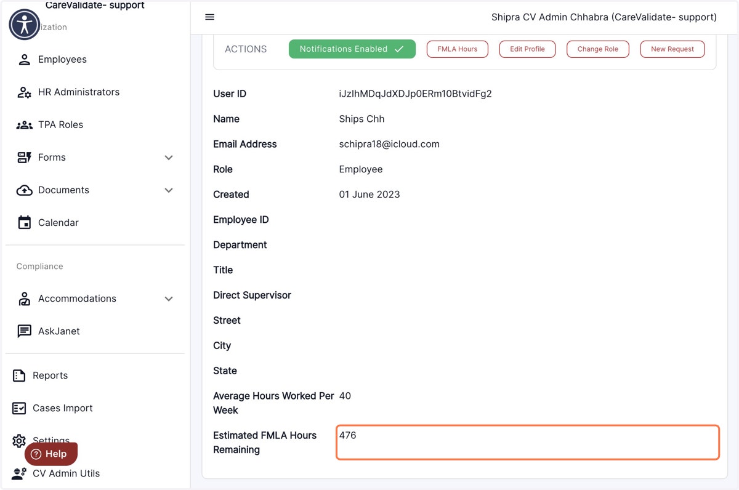Select the User ID value iJzIhMDqJdXDJp0ERm10BtvidFg2
This screenshot has height=490, width=739.
click(416, 94)
